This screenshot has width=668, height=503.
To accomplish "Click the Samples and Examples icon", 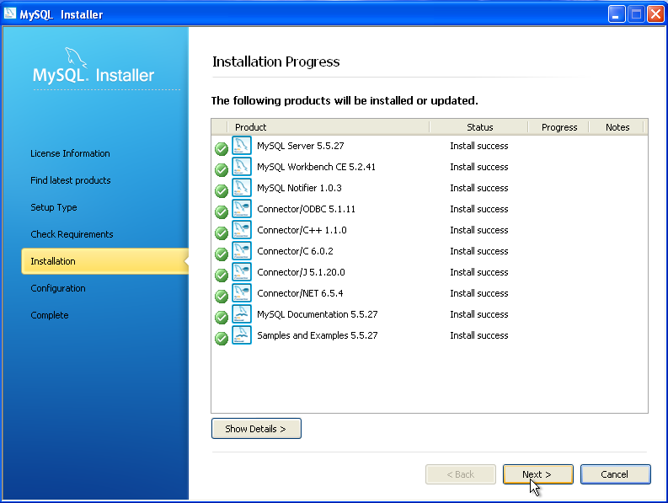I will 242,335.
